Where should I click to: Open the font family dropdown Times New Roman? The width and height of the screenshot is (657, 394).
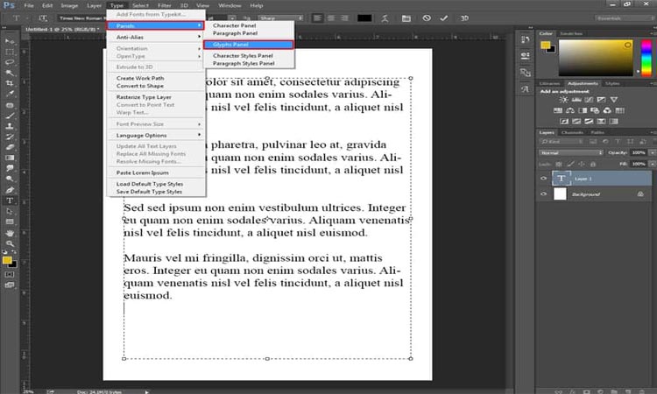pos(83,18)
